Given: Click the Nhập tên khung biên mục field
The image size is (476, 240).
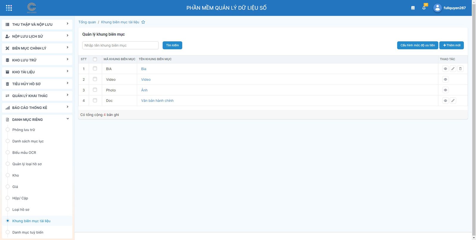Looking at the screenshot, I should tap(120, 45).
